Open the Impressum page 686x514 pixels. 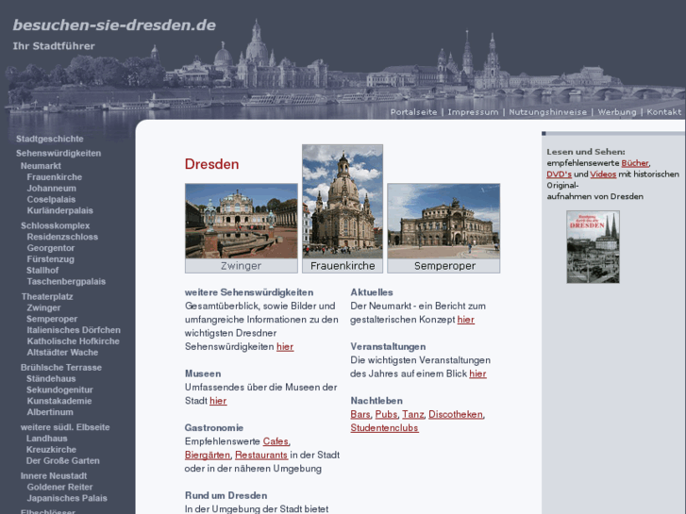tap(473, 112)
